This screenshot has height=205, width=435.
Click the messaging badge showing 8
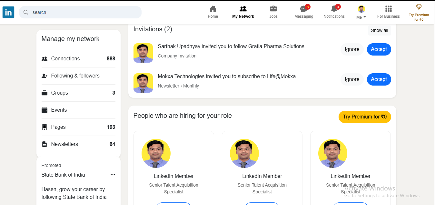coord(308,7)
